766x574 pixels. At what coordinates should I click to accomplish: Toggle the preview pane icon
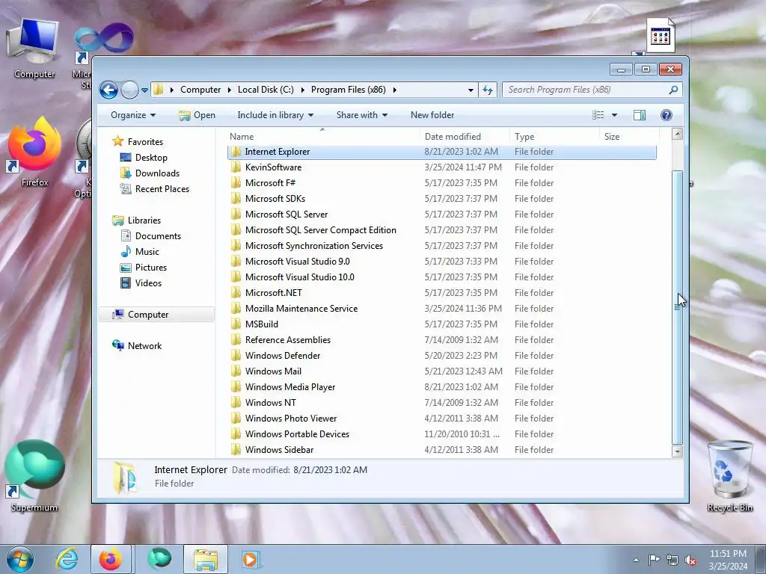tap(640, 115)
